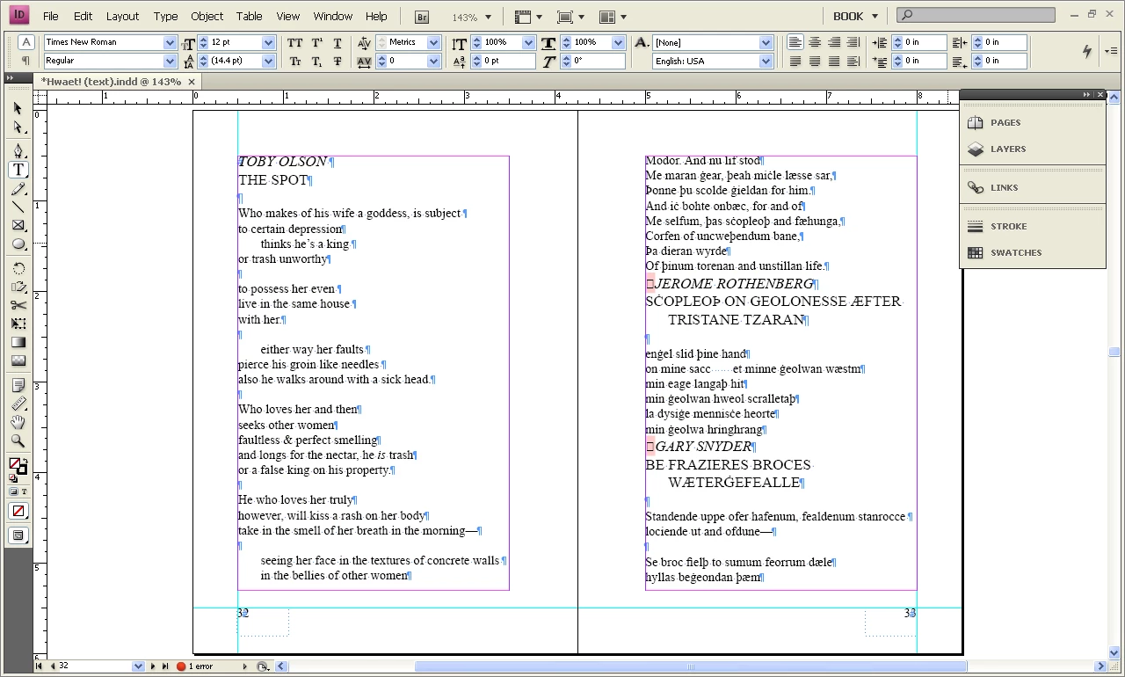
Task: Switch to Normal view mode button
Action: click(18, 535)
